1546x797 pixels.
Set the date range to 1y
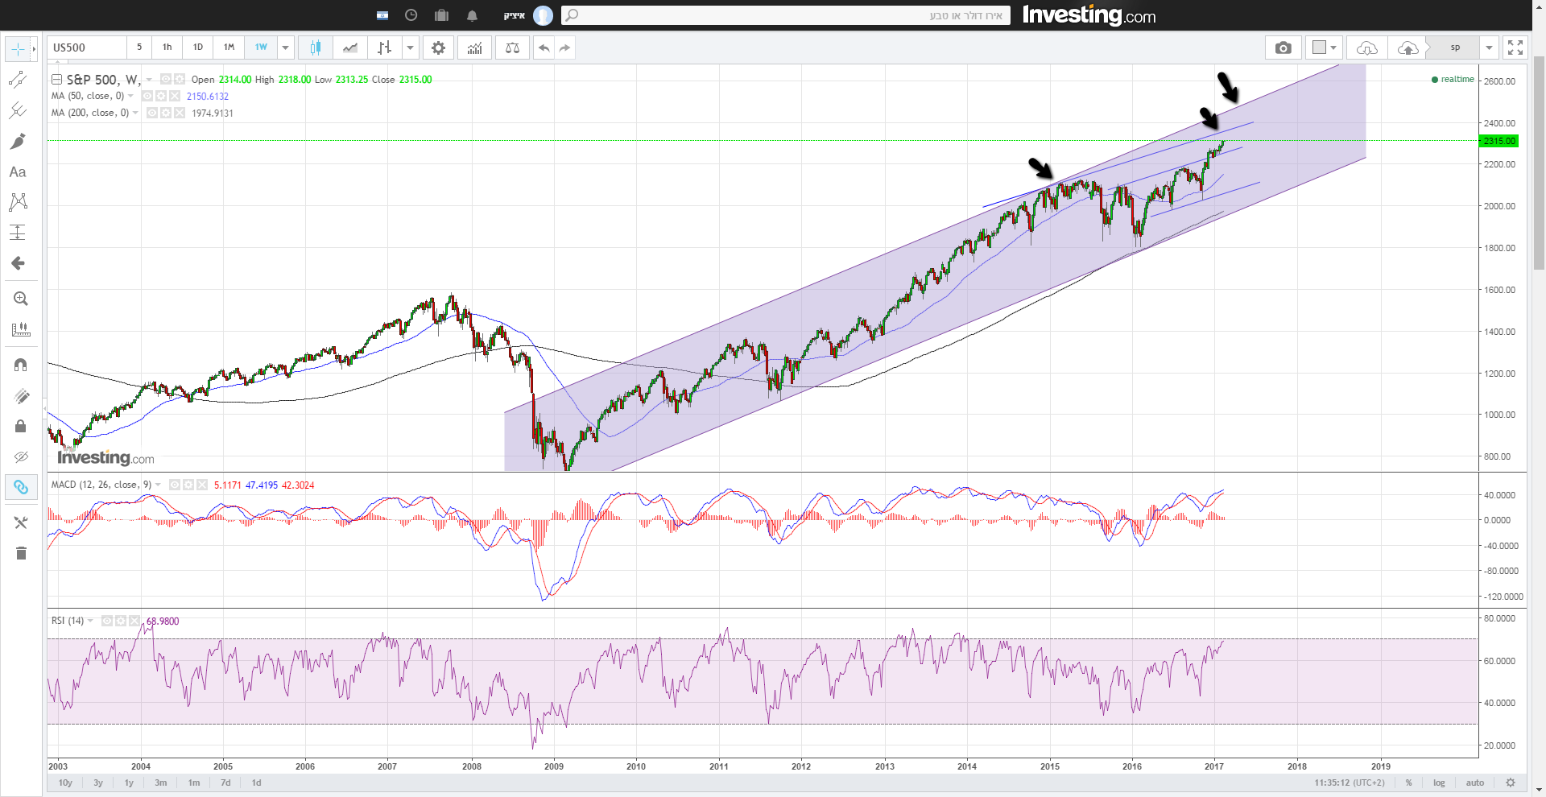pos(129,783)
